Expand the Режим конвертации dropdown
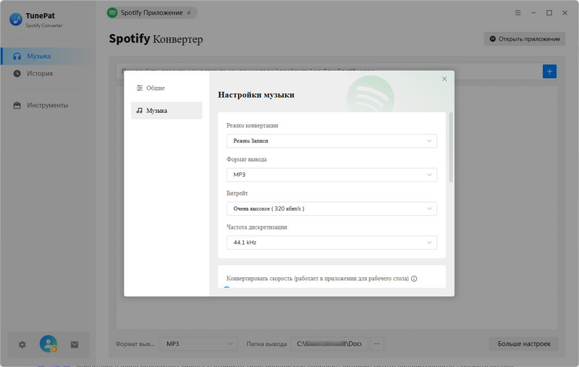 [331, 140]
